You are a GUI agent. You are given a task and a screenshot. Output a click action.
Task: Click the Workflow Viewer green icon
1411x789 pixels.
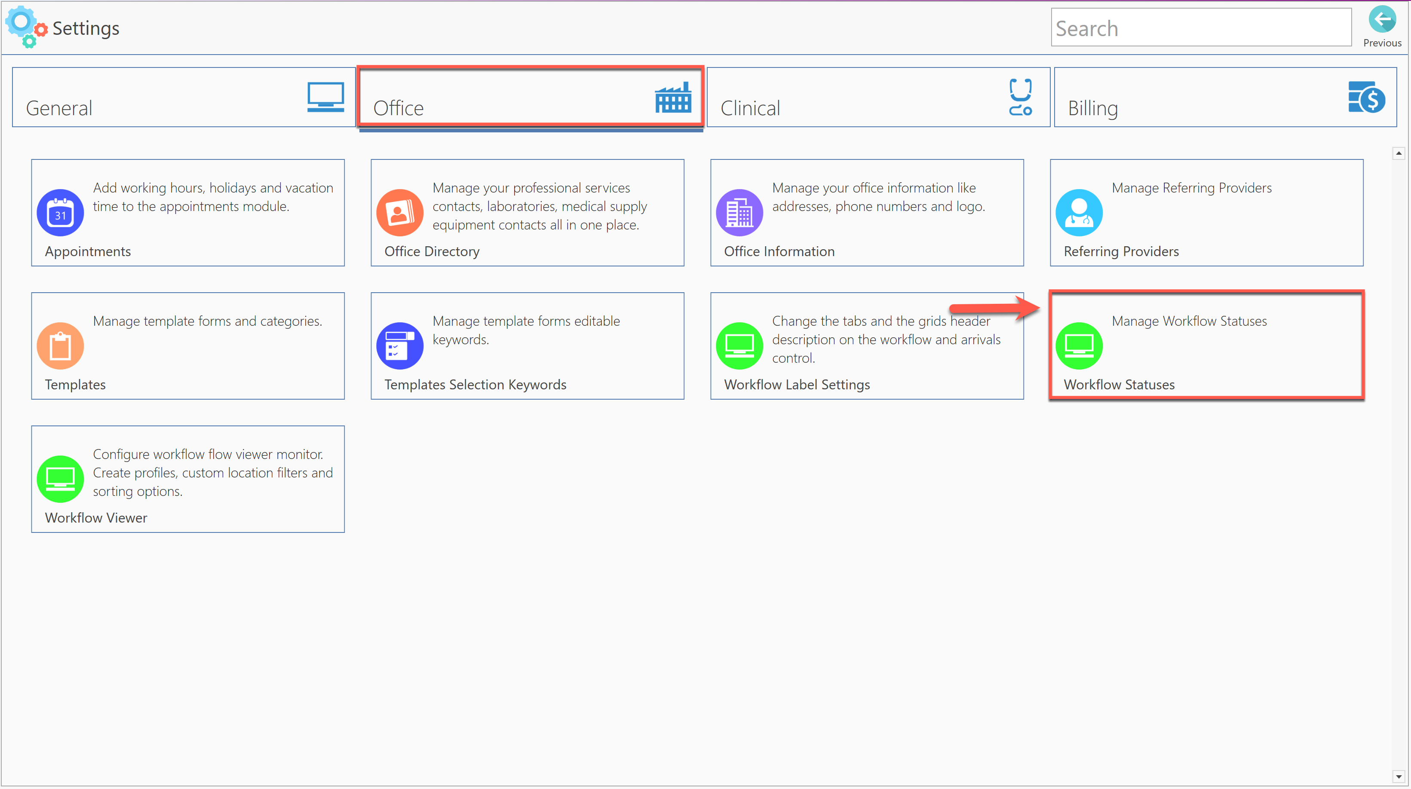tap(60, 479)
